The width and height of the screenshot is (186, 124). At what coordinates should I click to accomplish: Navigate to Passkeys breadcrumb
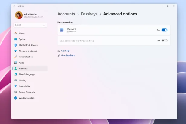tap(89, 14)
